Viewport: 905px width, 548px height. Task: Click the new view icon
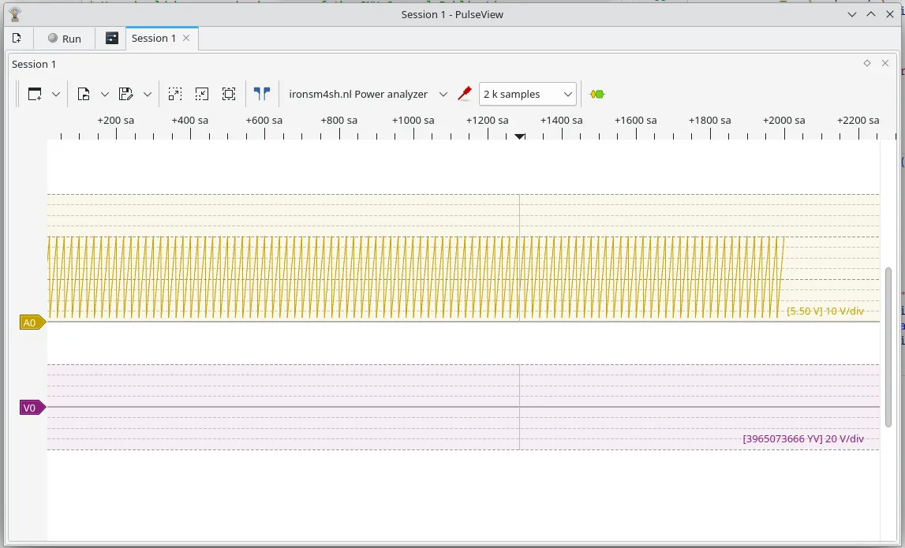coord(35,95)
